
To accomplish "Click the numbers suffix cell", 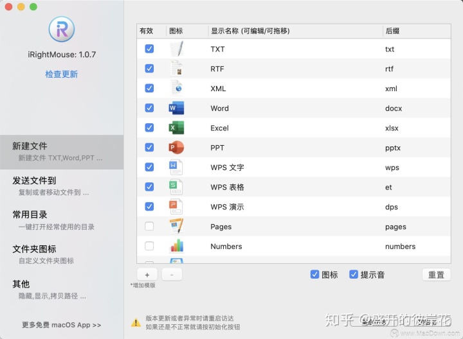I will point(401,247).
